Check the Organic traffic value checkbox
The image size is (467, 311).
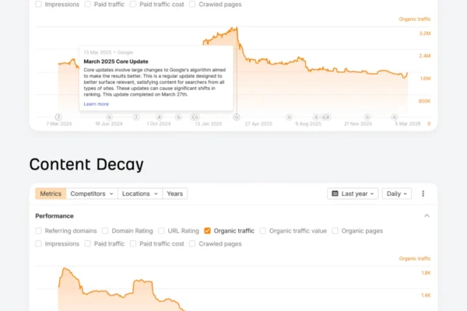pos(263,231)
